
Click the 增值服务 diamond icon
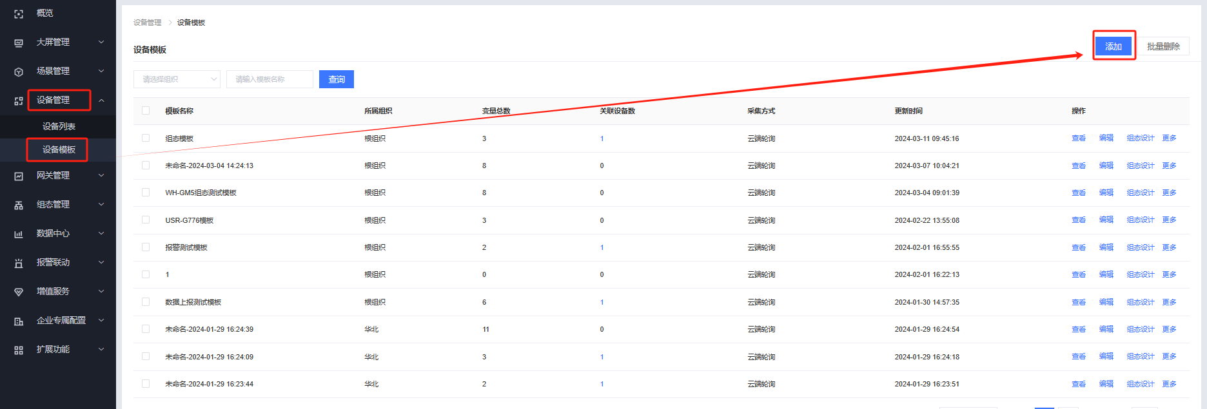[19, 292]
